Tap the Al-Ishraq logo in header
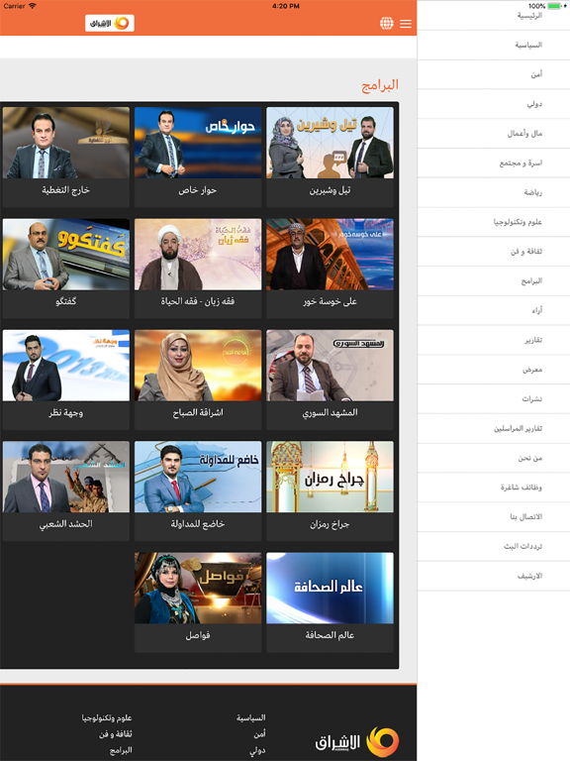 pyautogui.click(x=110, y=23)
